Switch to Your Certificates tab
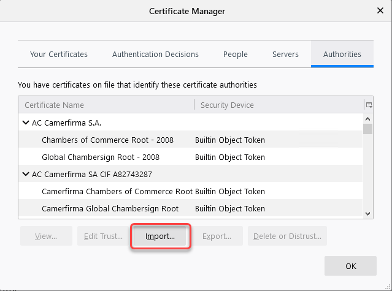The height and width of the screenshot is (291, 392). point(59,54)
